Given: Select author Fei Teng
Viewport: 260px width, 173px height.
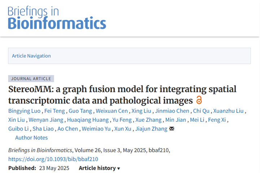Looking at the screenshot, I should tap(55, 111).
